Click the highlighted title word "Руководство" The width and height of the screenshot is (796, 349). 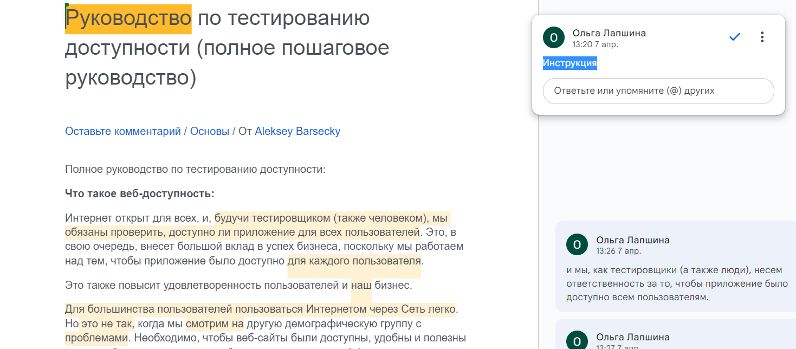click(128, 19)
